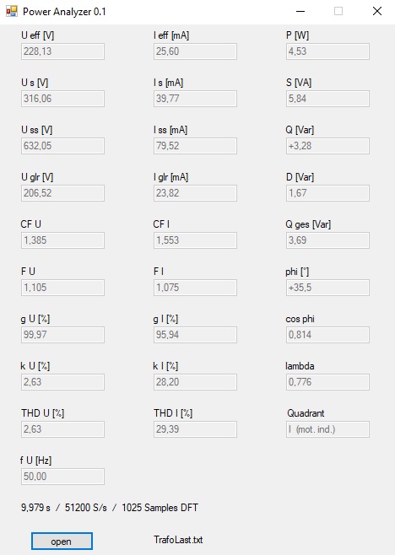Viewport: 395px width, 555px height.
Task: Select the Q [Var] reactive power field
Action: (327, 146)
